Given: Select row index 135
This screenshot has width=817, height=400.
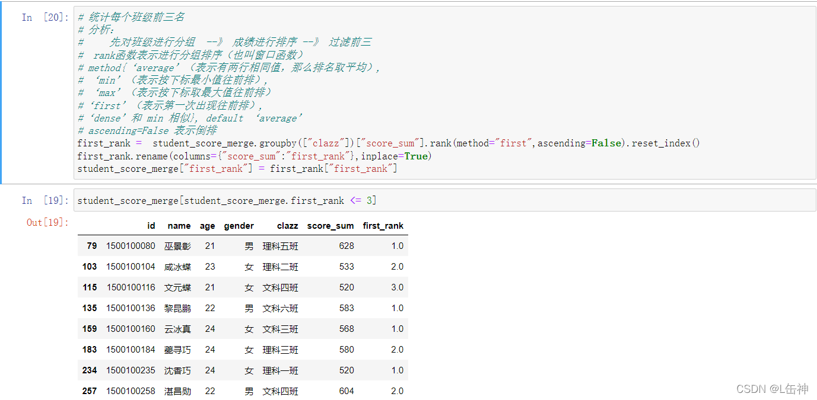Looking at the screenshot, I should coord(90,308).
